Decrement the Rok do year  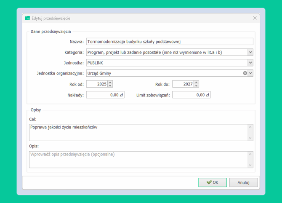click(196, 86)
